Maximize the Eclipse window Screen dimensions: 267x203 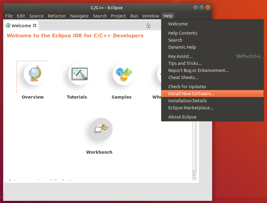[x=202, y=8]
